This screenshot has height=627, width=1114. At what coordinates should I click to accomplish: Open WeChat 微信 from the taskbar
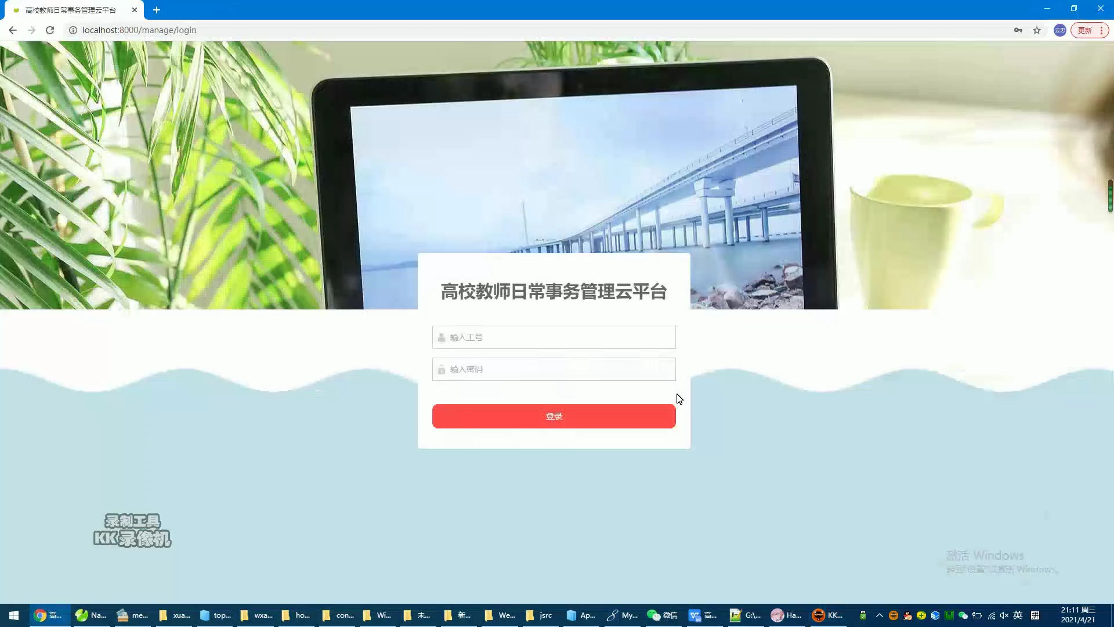click(x=662, y=615)
